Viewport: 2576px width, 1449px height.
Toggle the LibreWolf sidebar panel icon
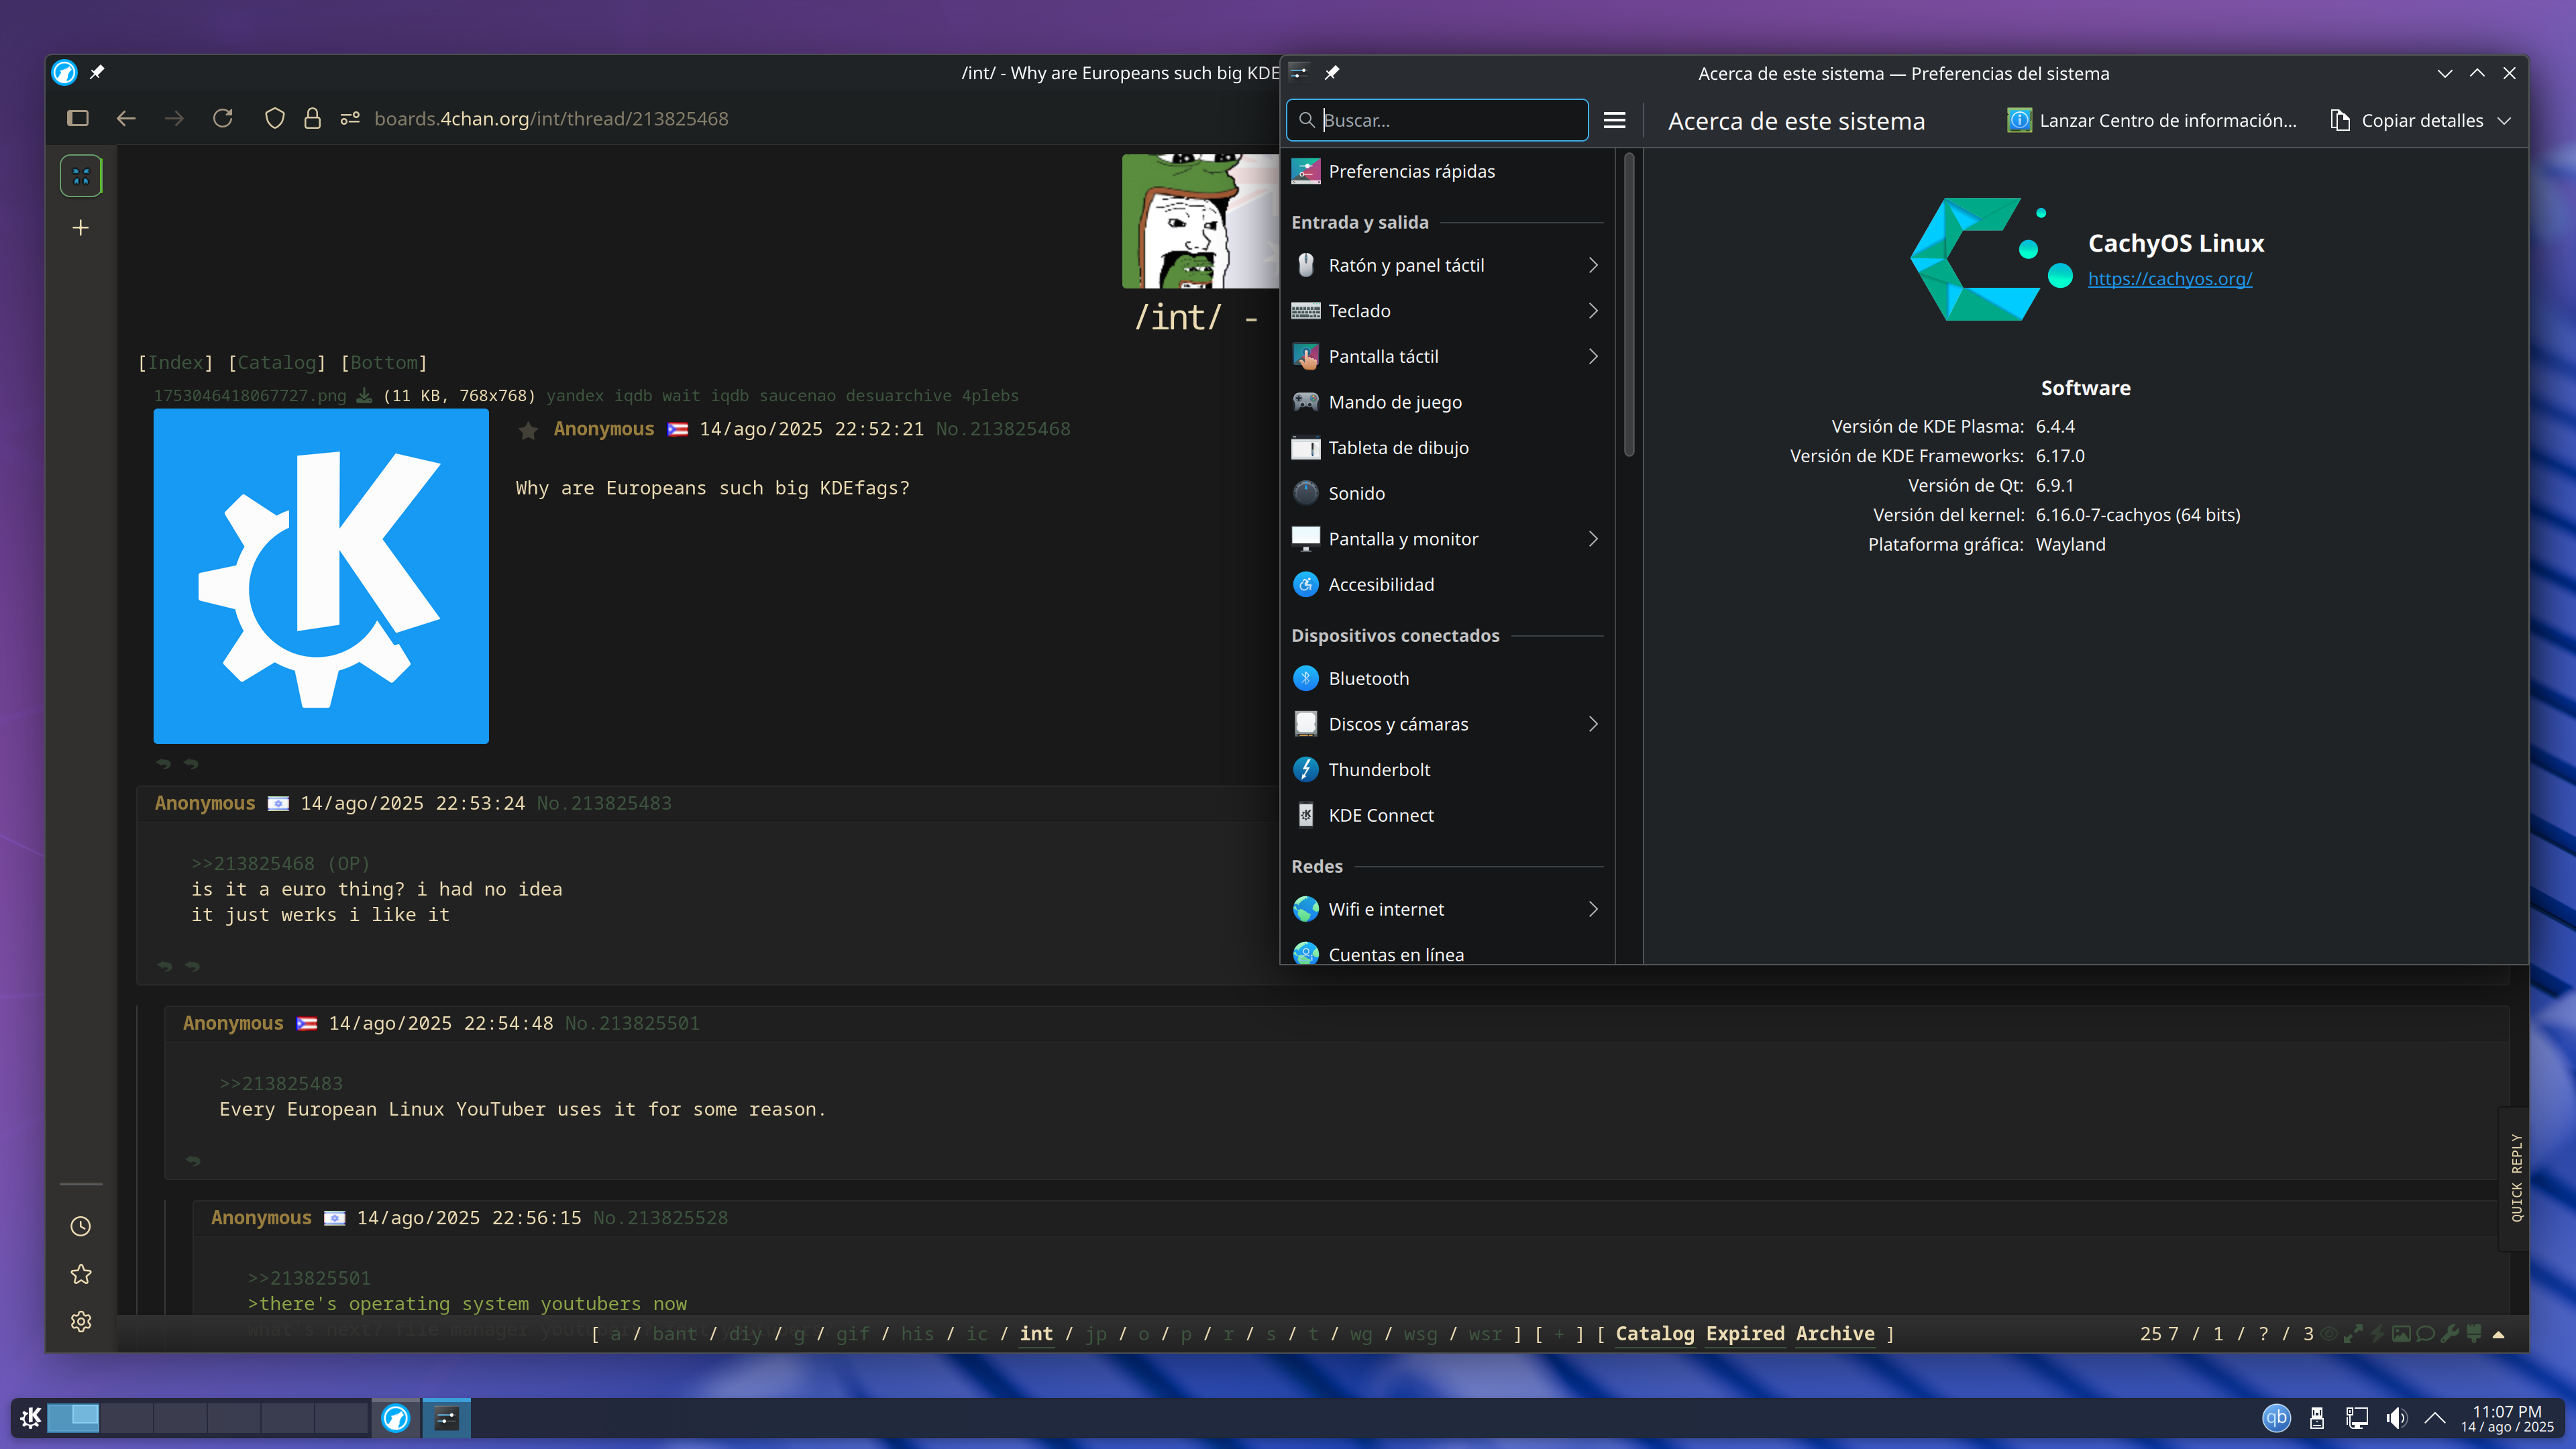[x=78, y=119]
